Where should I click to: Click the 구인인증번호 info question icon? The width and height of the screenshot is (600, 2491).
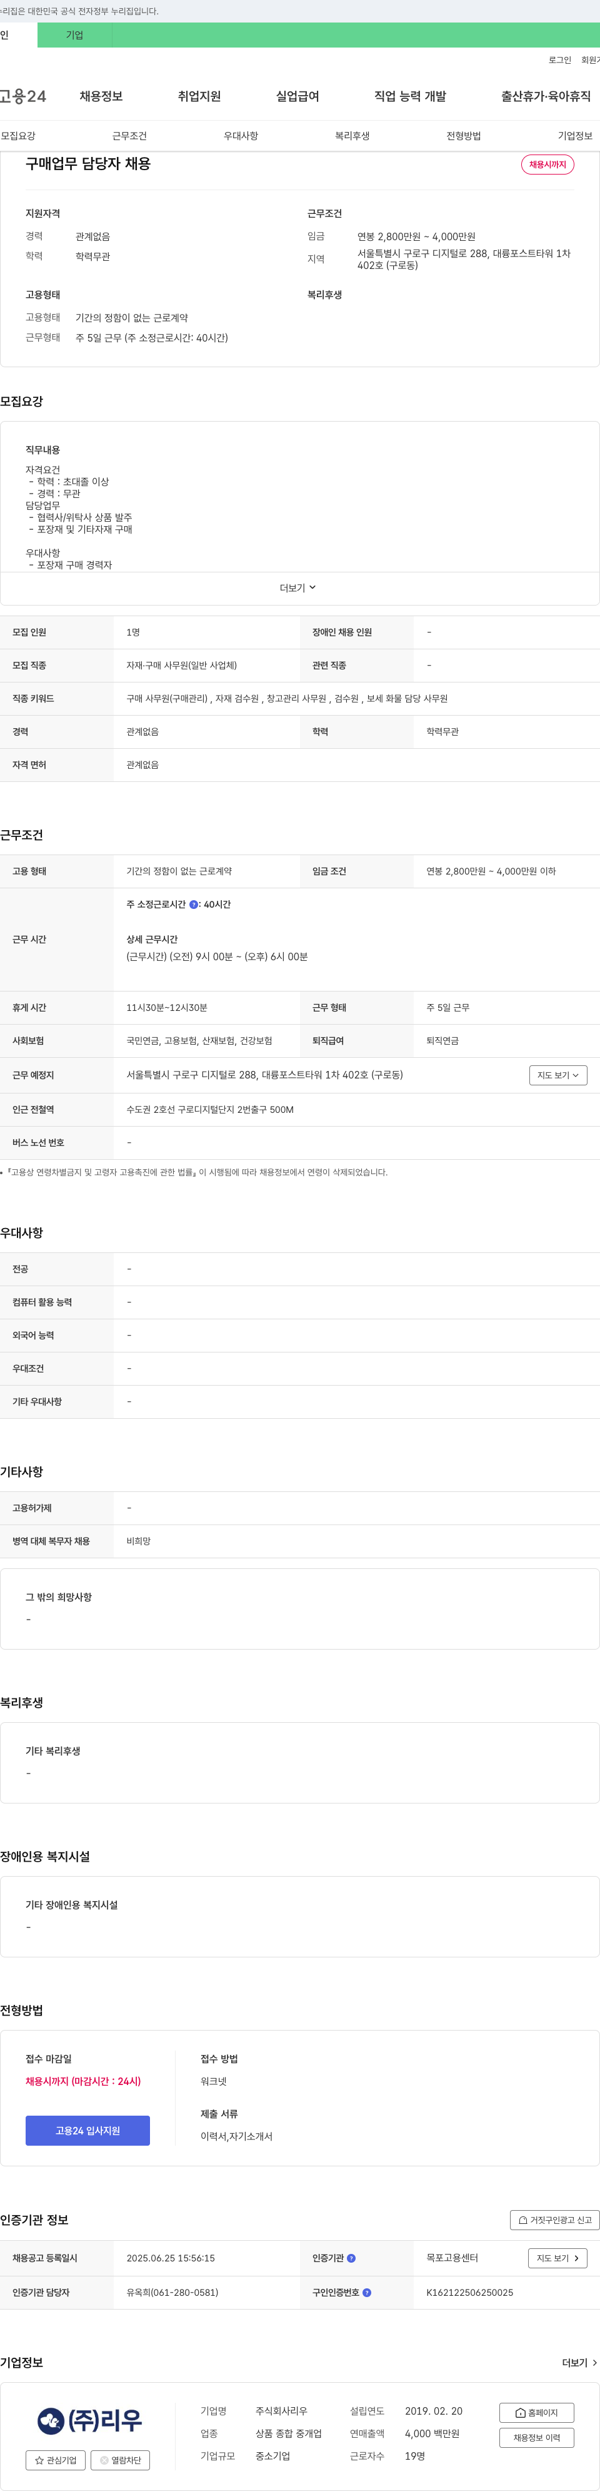(366, 2292)
